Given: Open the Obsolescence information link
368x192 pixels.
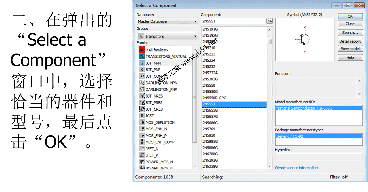Looking at the screenshot, I should click(296, 168).
